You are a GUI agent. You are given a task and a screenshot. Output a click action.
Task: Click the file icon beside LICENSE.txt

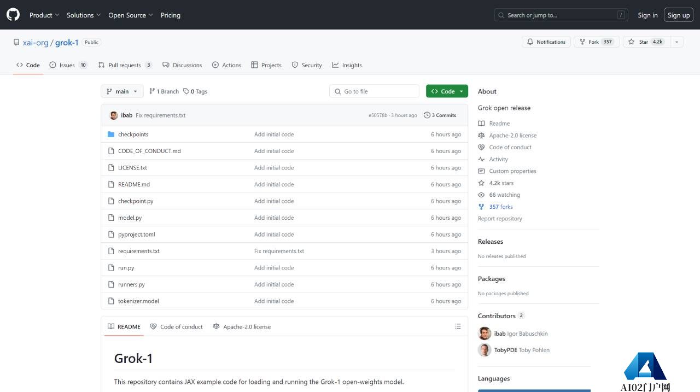(111, 168)
